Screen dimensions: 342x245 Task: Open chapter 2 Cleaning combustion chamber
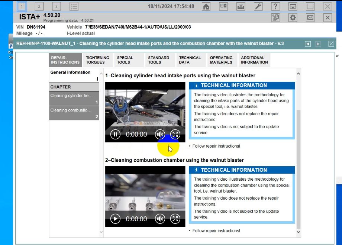74,113
